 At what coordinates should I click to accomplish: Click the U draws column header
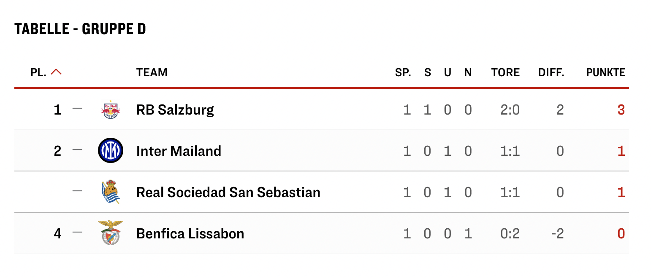pyautogui.click(x=448, y=72)
